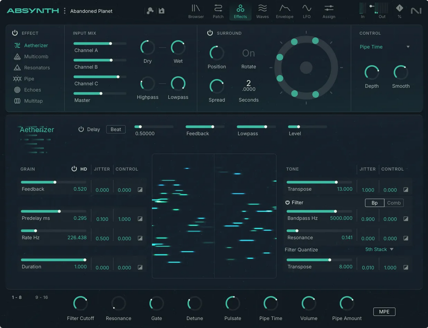Open the Envelope editor
Screen dimensions: 428x328
(x=284, y=11)
